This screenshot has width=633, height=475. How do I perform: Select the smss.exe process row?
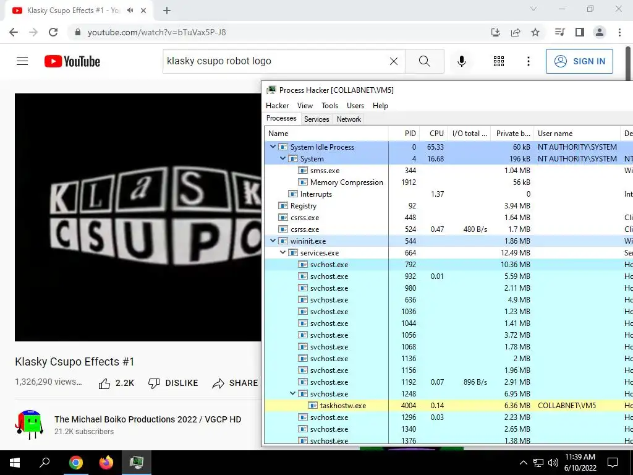448,170
